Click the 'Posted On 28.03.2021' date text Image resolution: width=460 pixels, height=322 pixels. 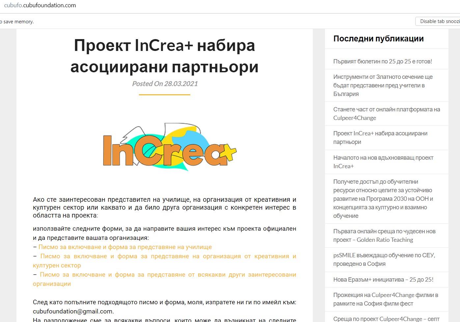[165, 84]
